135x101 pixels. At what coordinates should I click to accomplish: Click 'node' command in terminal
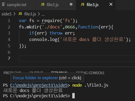coord(77,85)
